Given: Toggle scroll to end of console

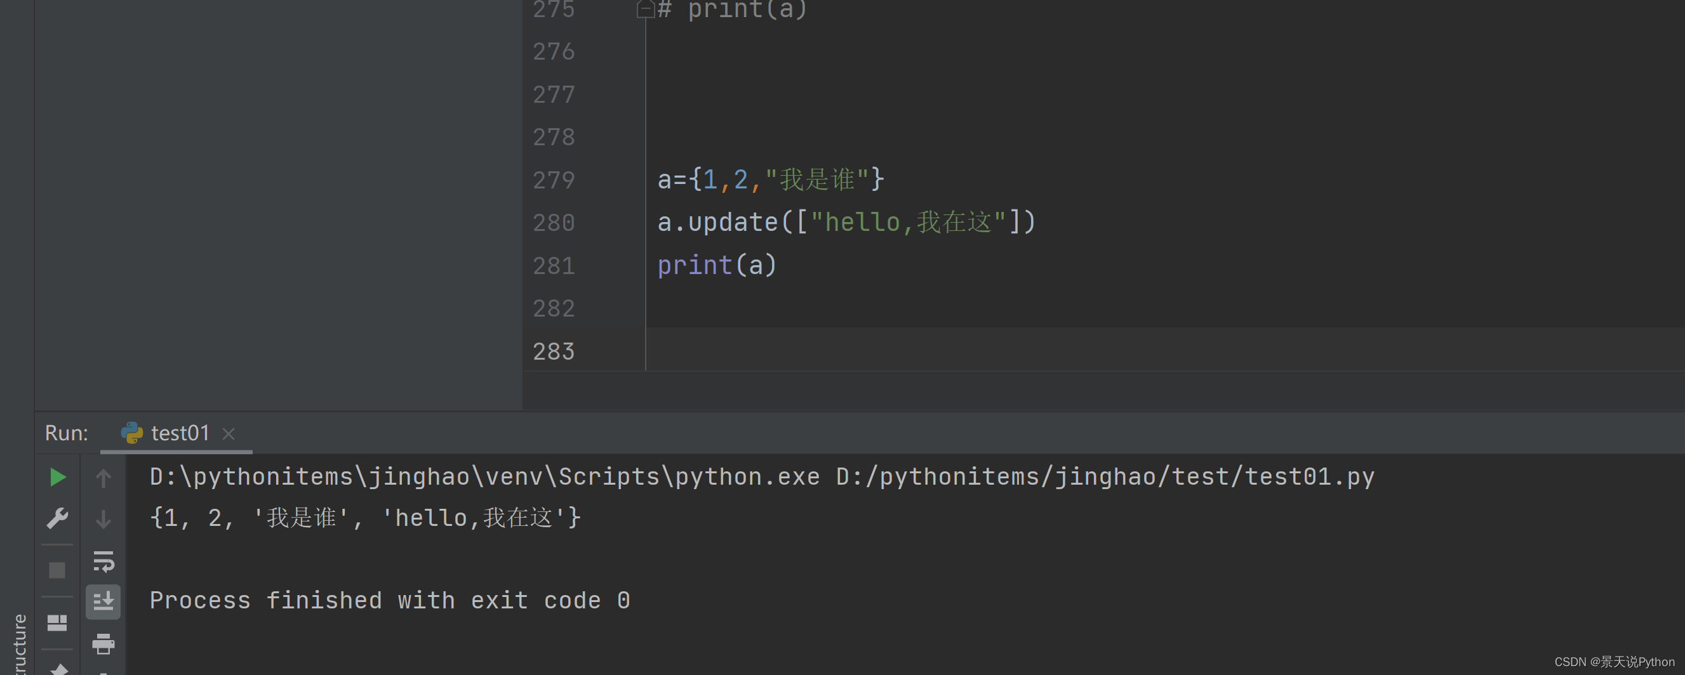Looking at the screenshot, I should click(103, 601).
